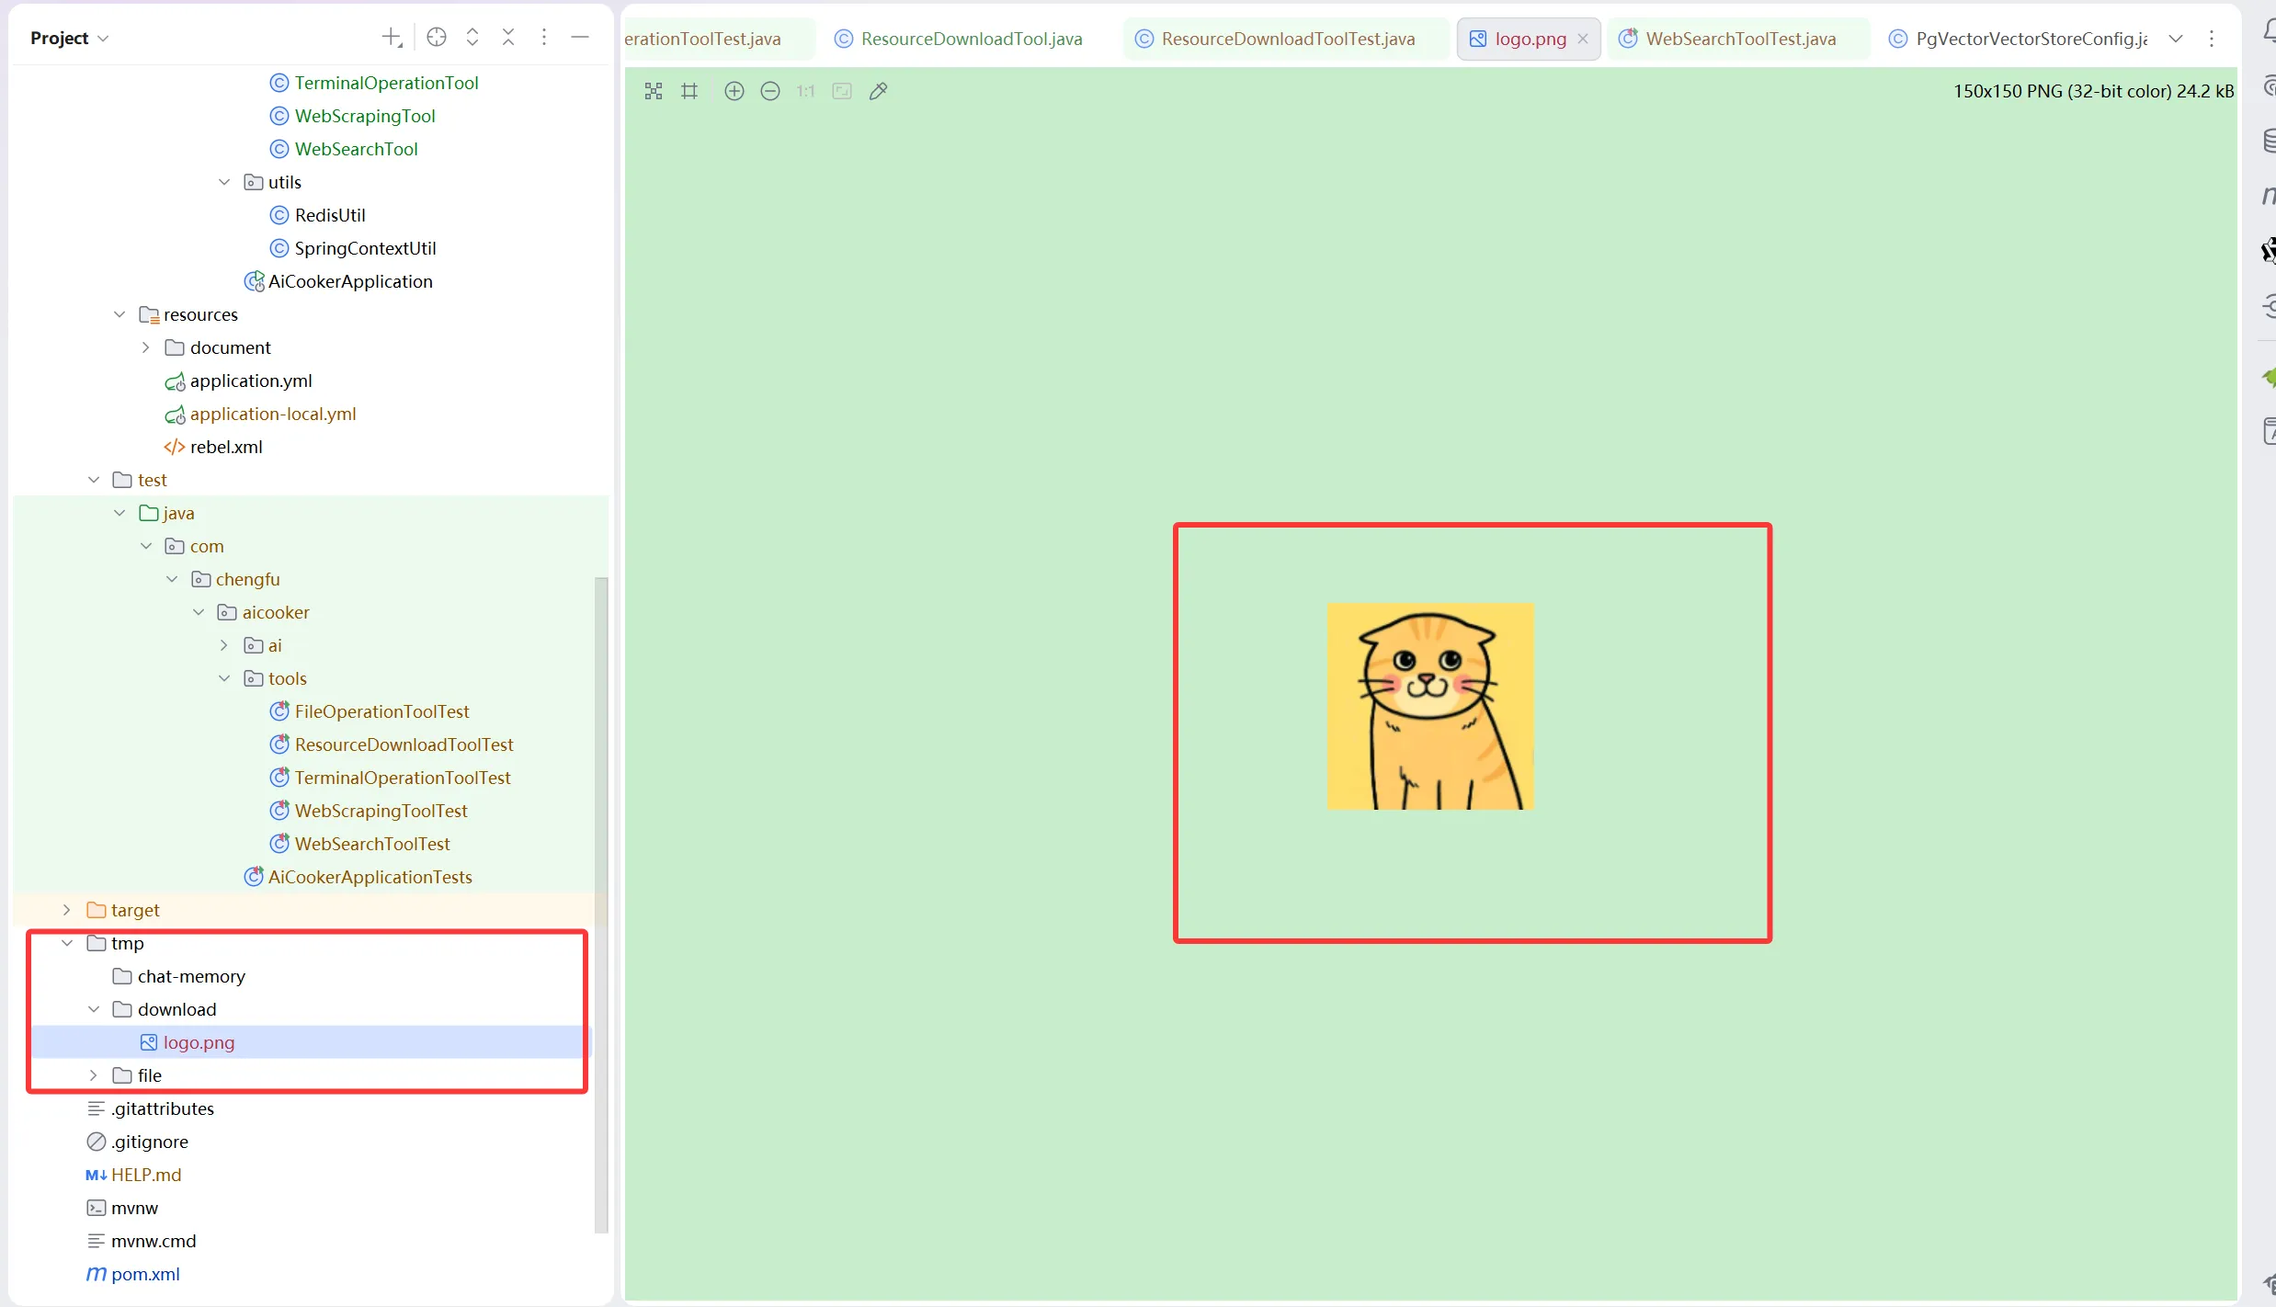Hide the Project tool window
This screenshot has height=1307, width=2276.
coord(580,37)
